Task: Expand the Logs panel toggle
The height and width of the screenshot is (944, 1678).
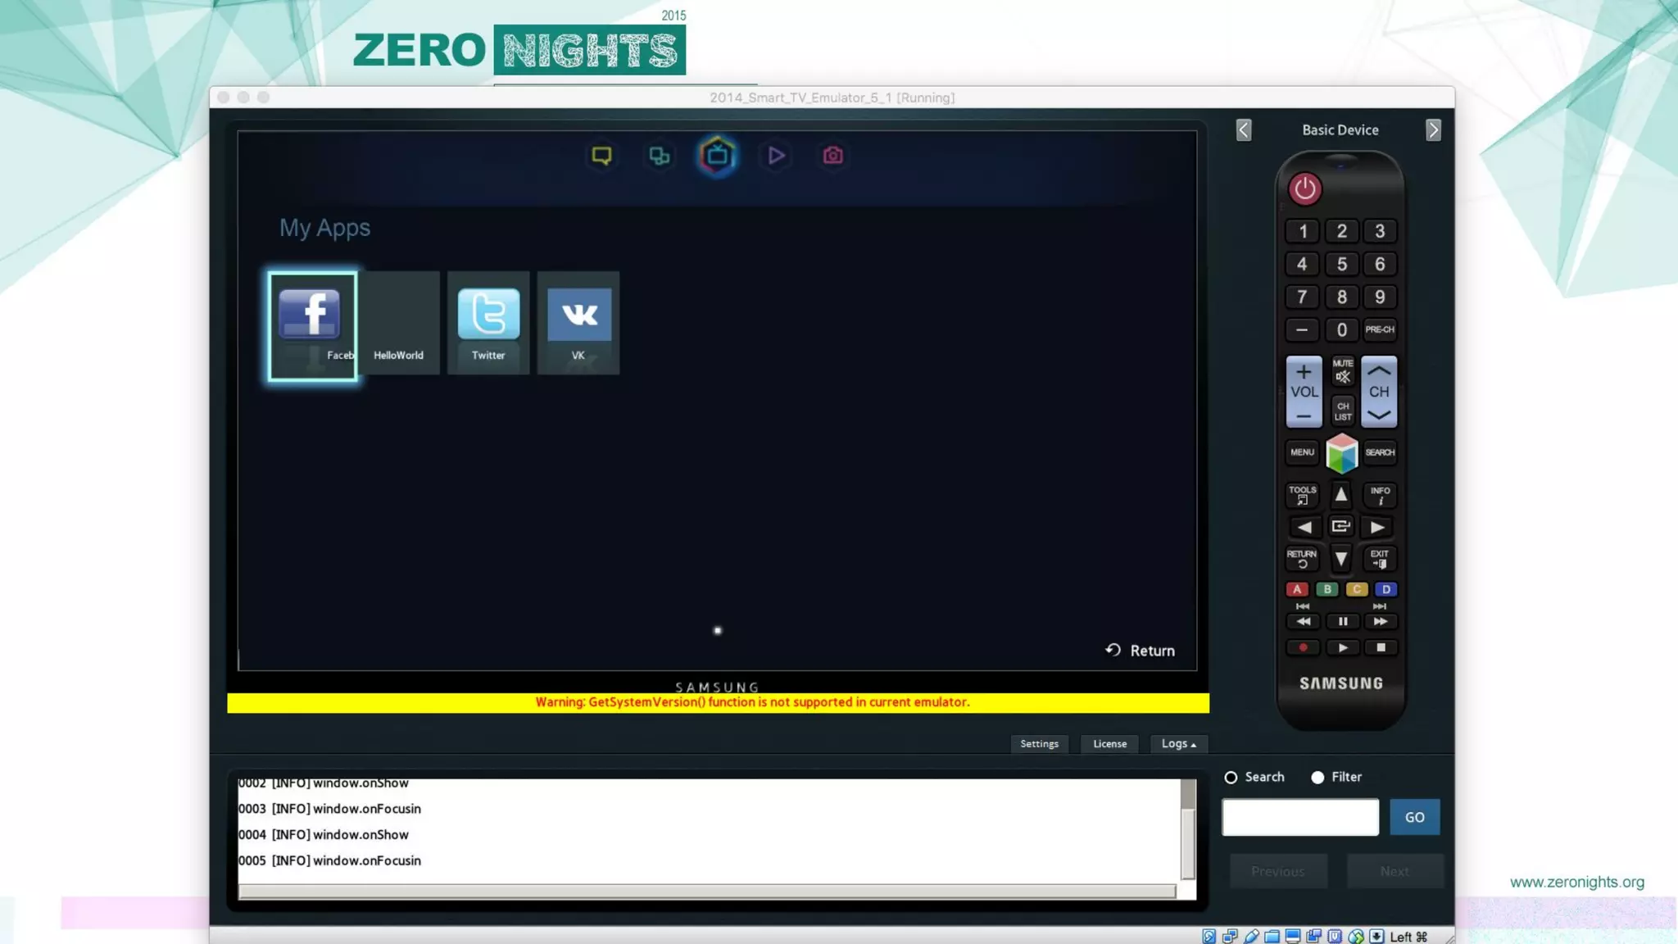Action: pyautogui.click(x=1178, y=744)
